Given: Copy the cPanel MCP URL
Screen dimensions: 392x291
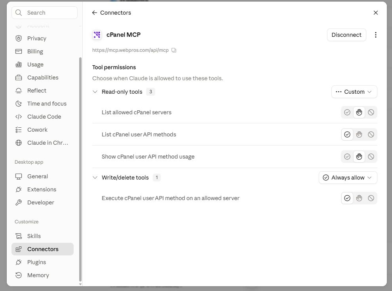Looking at the screenshot, I should (174, 50).
